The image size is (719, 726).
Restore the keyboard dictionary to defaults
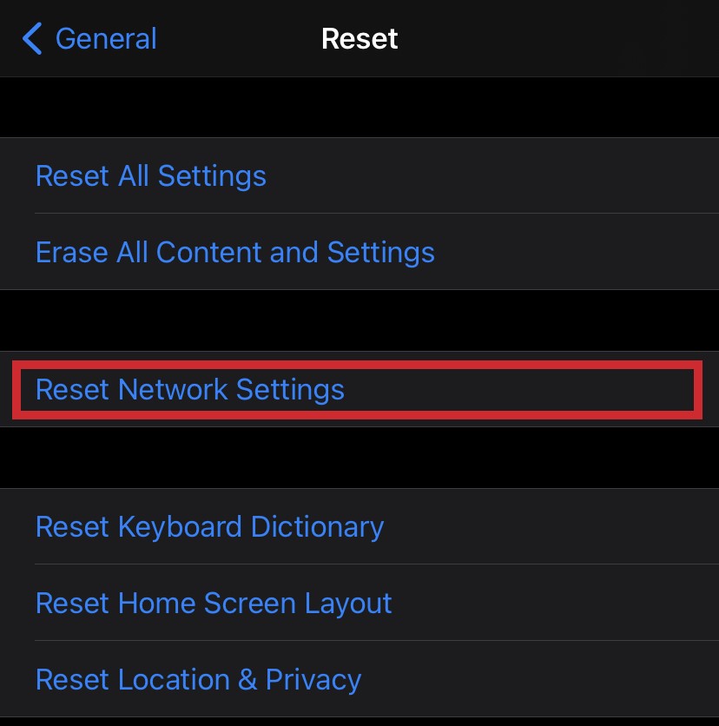click(x=209, y=527)
